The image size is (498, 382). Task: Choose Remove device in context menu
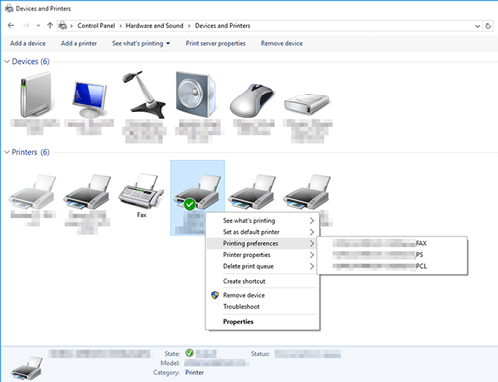pos(262,295)
